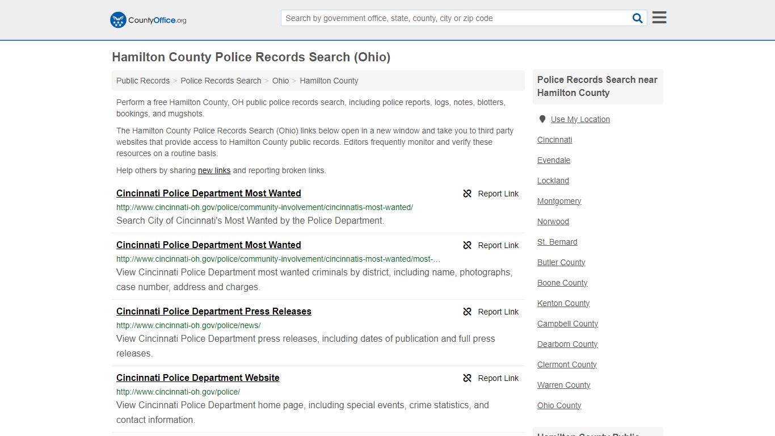Visit cincinnatis-most-wanted/ green URL
Image resolution: width=775 pixels, height=436 pixels.
(264, 207)
